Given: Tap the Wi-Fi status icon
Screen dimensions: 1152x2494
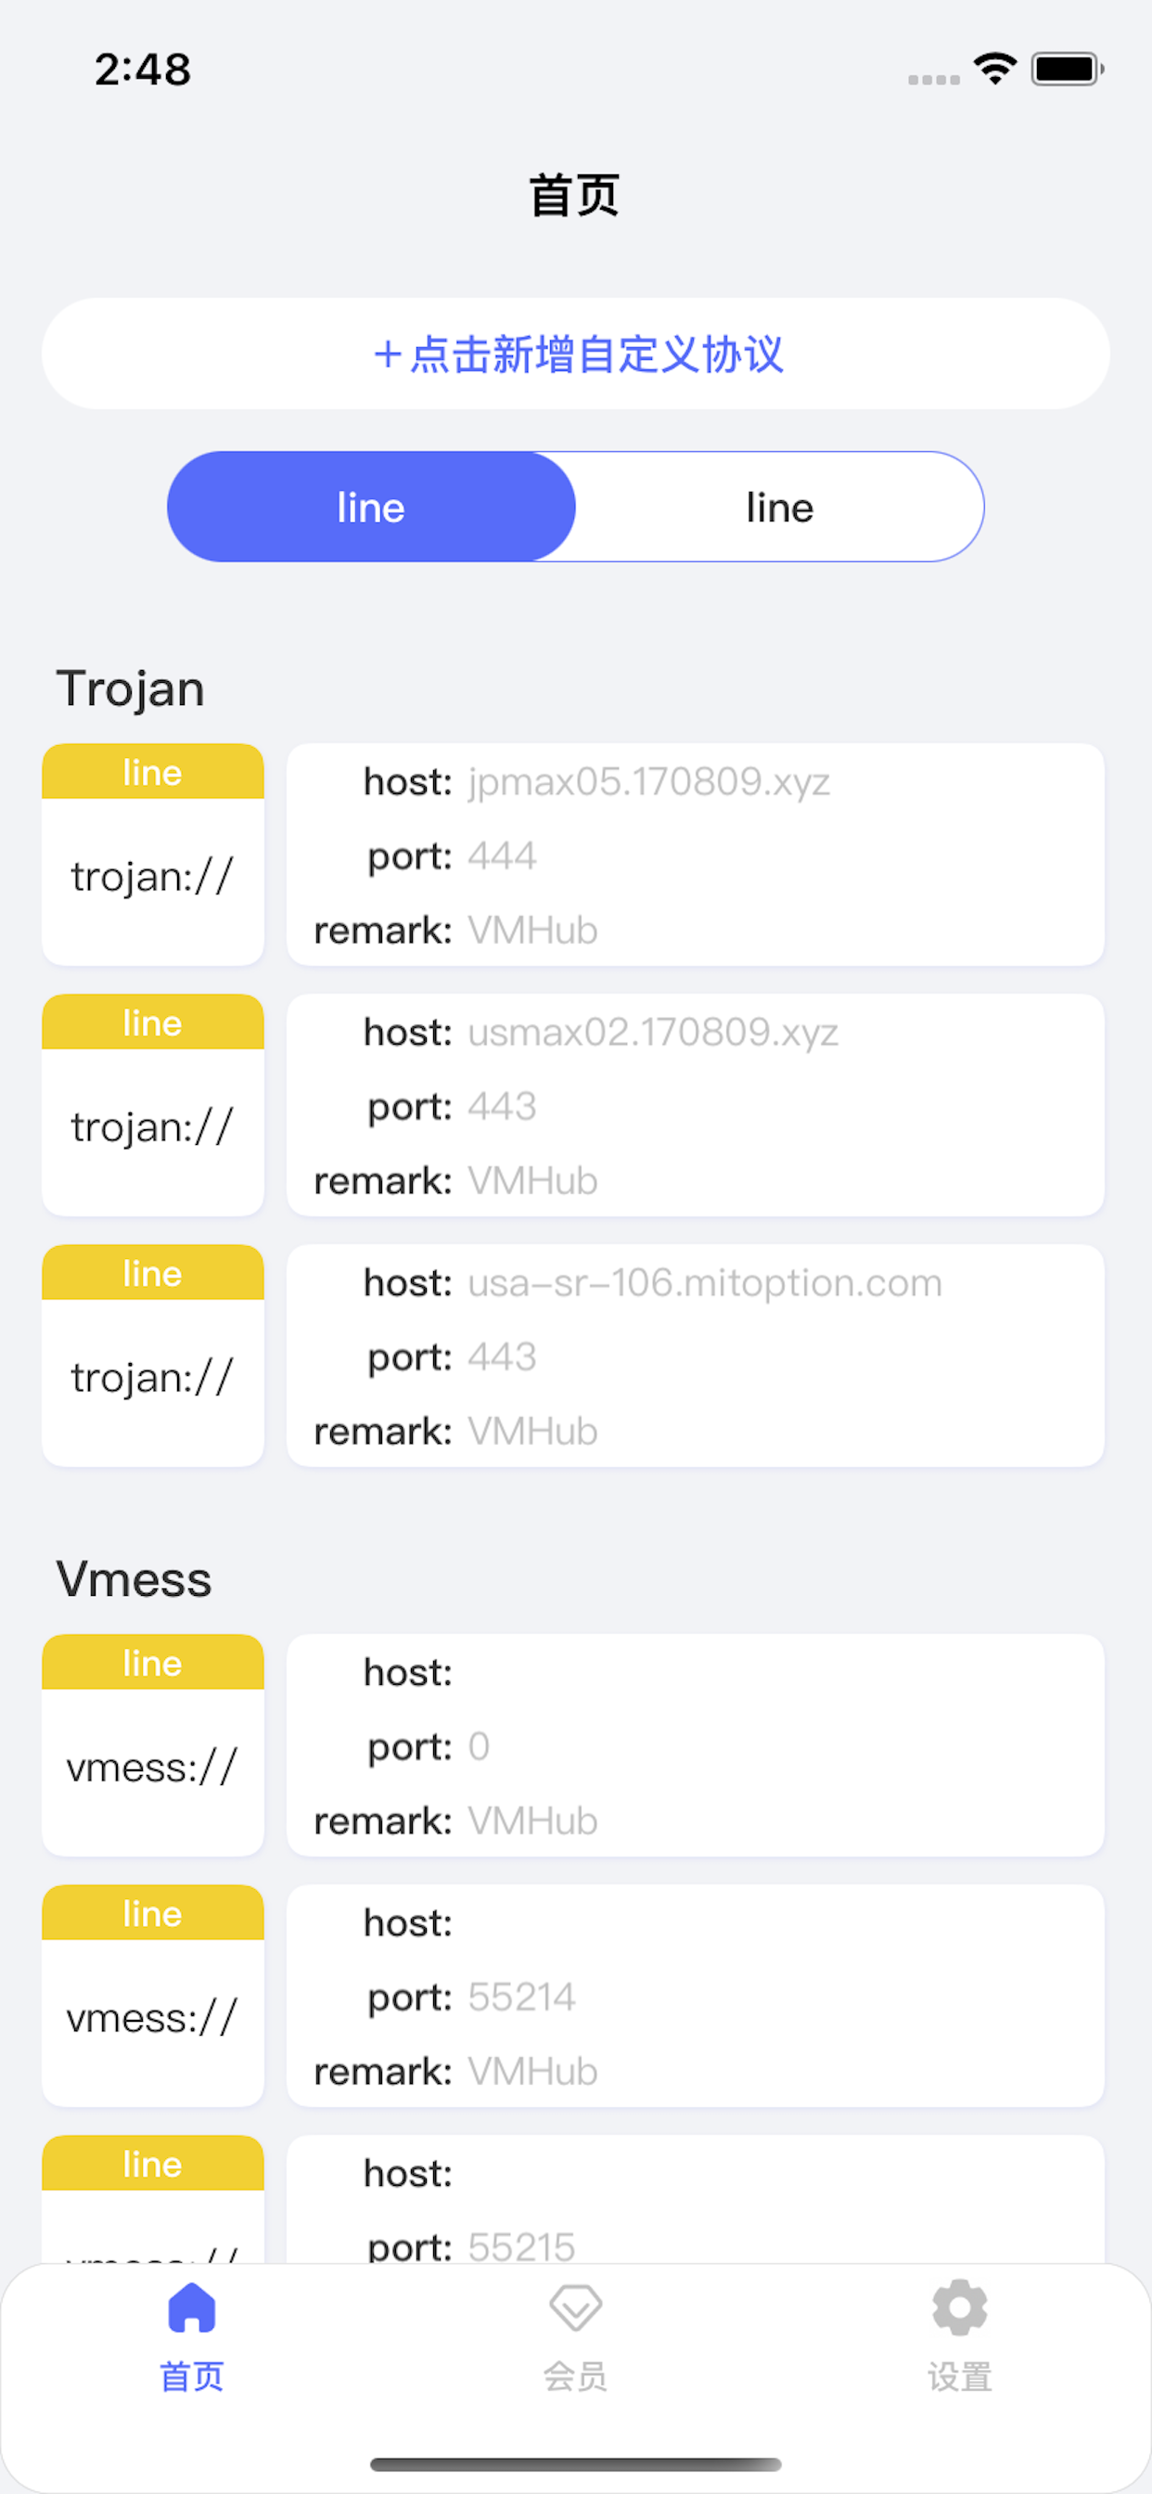Looking at the screenshot, I should (994, 69).
